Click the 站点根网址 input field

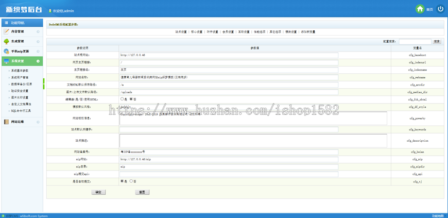(x=229, y=55)
